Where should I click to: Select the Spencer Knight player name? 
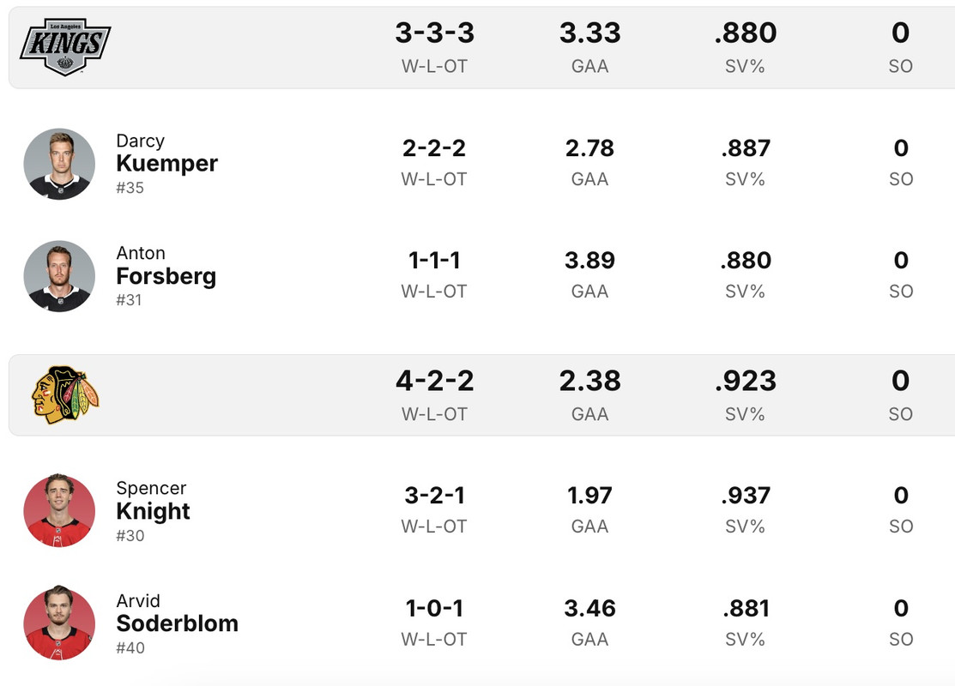point(153,510)
